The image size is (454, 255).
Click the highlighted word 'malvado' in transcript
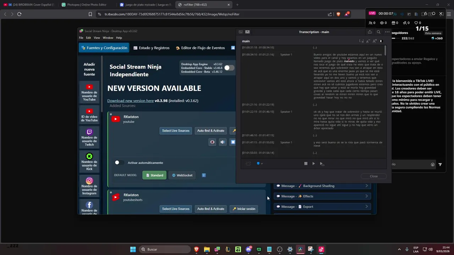coord(349,61)
